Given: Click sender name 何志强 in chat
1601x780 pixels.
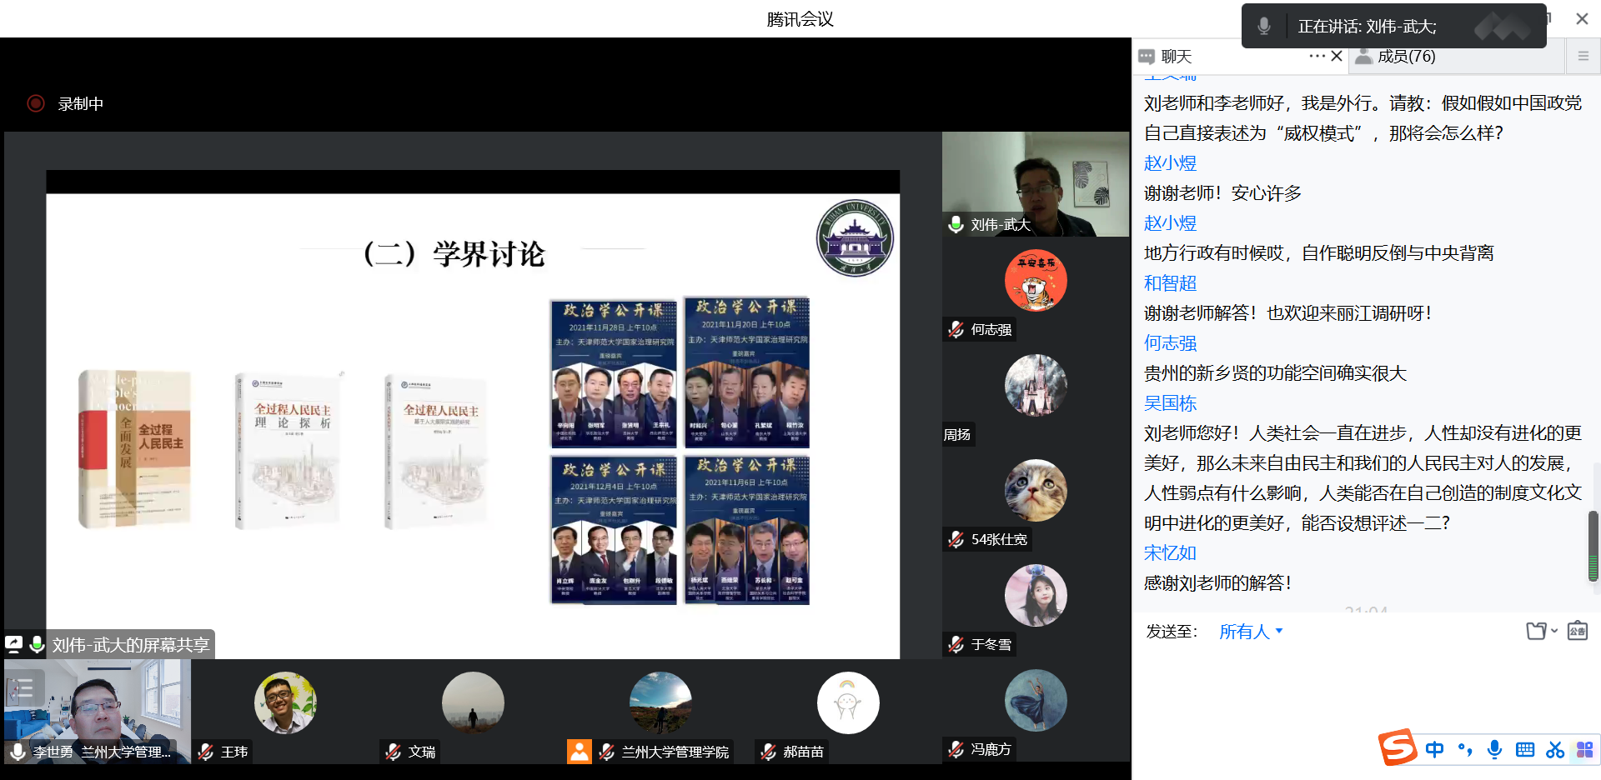Looking at the screenshot, I should (x=1170, y=342).
